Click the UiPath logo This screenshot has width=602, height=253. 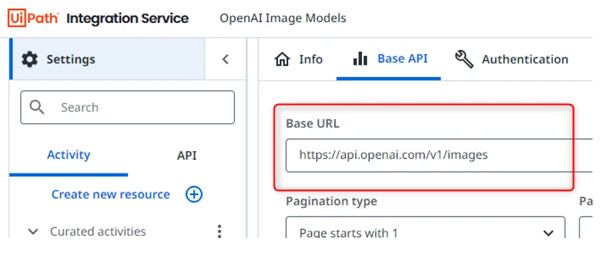pyautogui.click(x=33, y=18)
